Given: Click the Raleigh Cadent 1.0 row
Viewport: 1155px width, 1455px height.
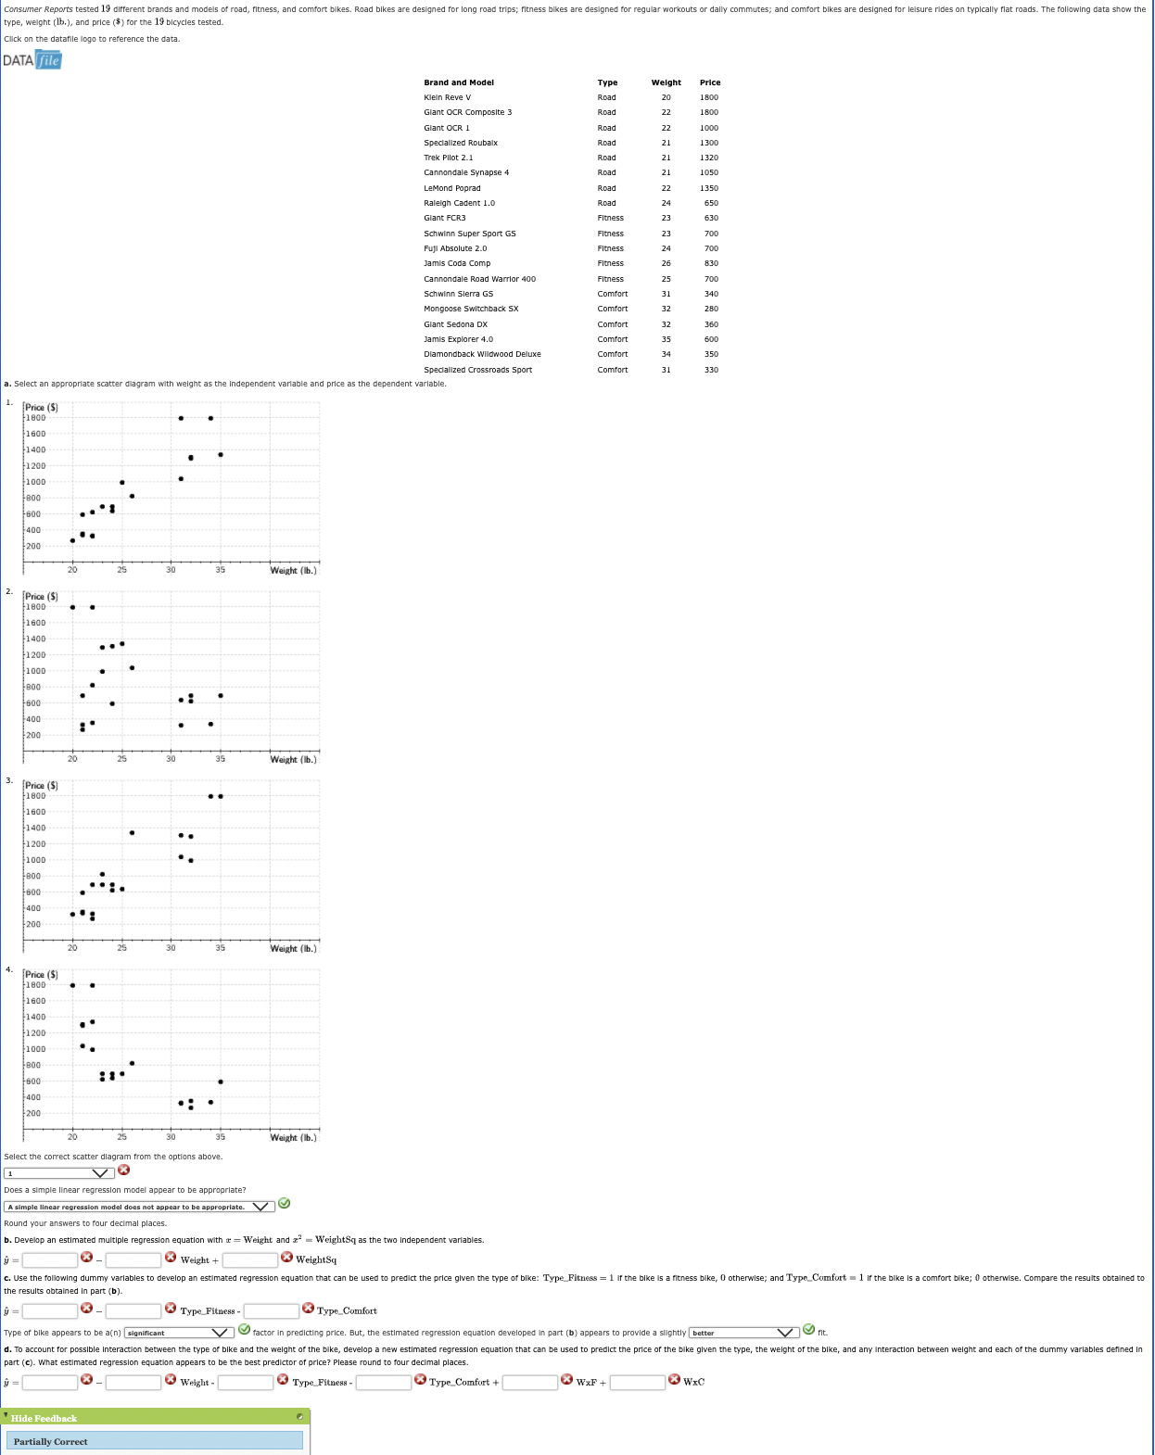Looking at the screenshot, I should 572,203.
